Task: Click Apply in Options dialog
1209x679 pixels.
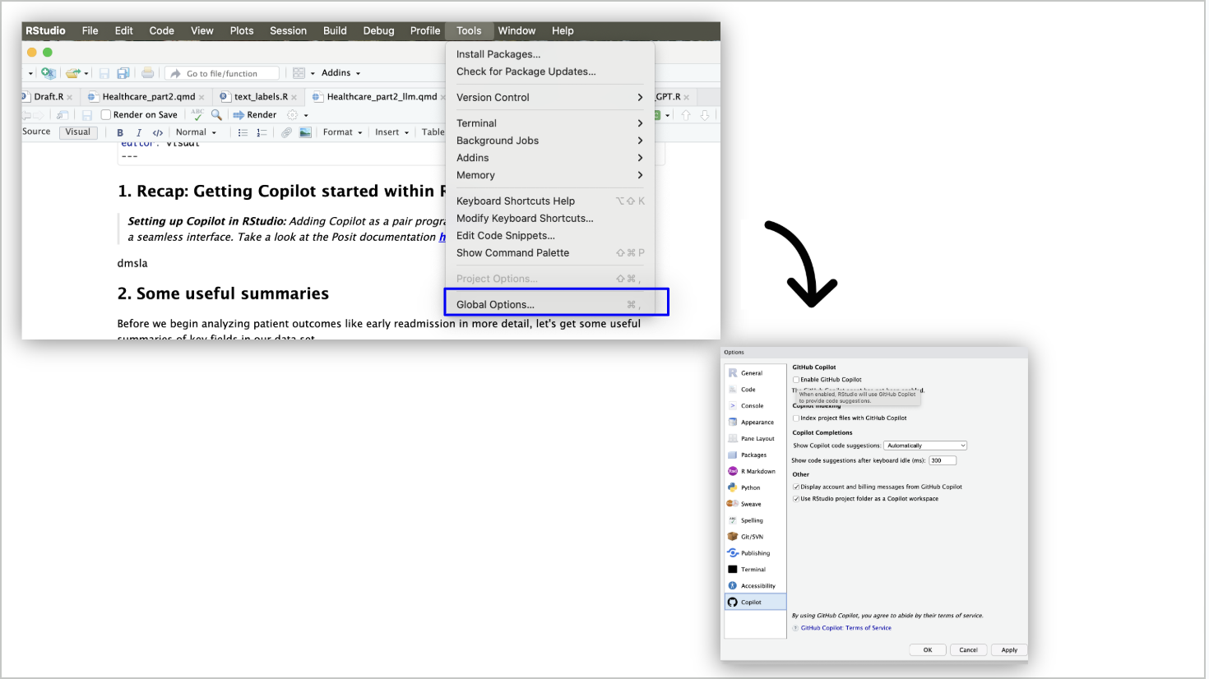Action: (1009, 650)
